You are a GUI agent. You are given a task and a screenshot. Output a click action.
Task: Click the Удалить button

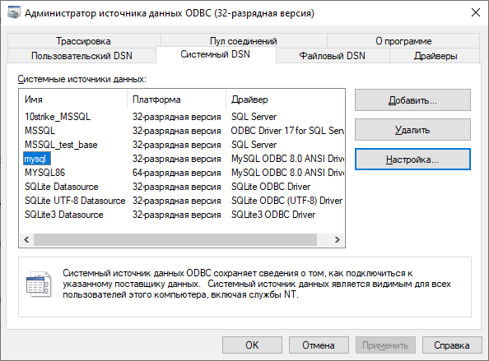(x=412, y=130)
